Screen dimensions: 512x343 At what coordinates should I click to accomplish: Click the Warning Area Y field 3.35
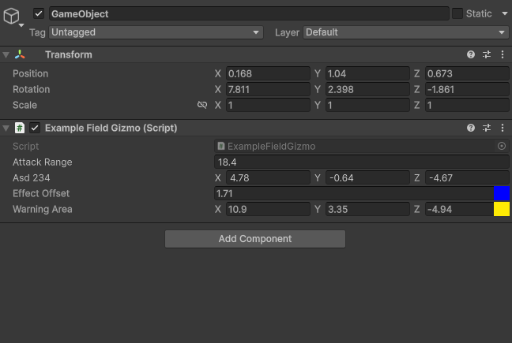(x=367, y=209)
